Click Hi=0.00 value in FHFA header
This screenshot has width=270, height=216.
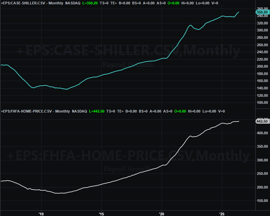pyautogui.click(x=194, y=111)
